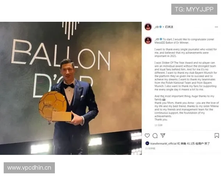Click the verified badge in the caption
The height and width of the screenshot is (177, 221).
(x=161, y=39)
